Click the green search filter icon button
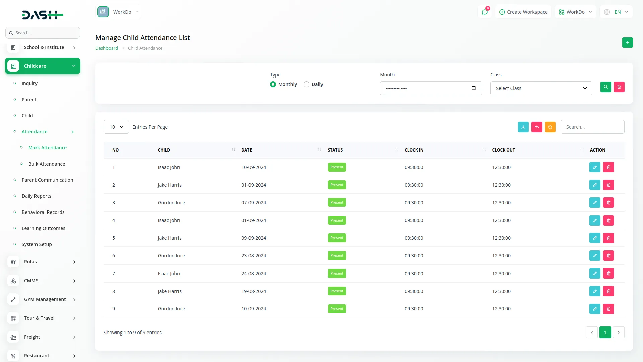 pyautogui.click(x=605, y=87)
